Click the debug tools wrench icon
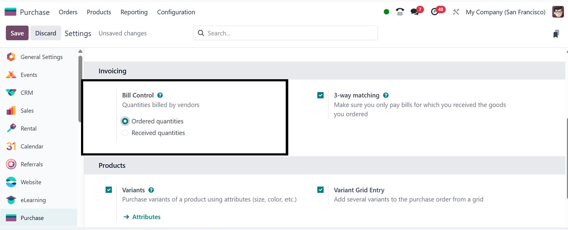The image size is (568, 230). point(456,12)
